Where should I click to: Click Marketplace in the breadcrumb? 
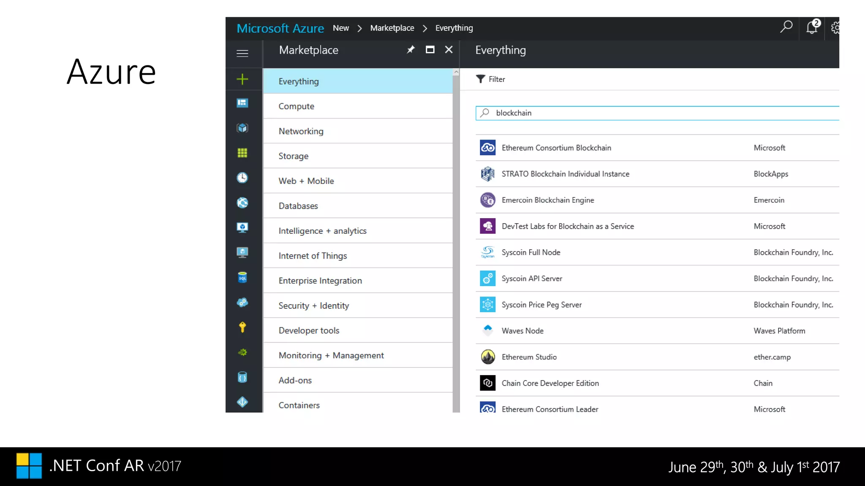392,28
